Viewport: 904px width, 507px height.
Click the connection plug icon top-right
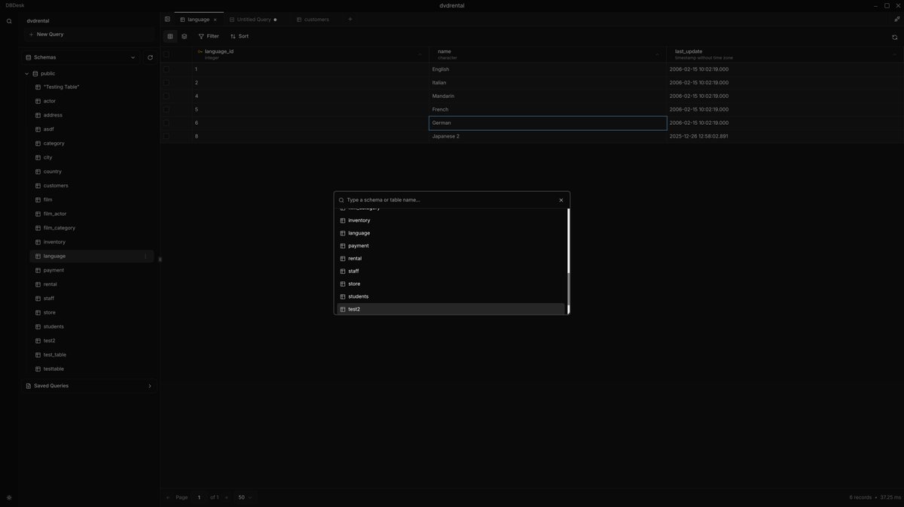[x=896, y=20]
